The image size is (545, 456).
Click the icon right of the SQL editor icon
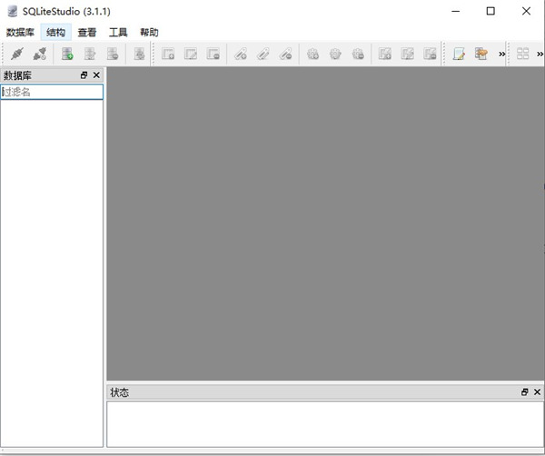(481, 54)
